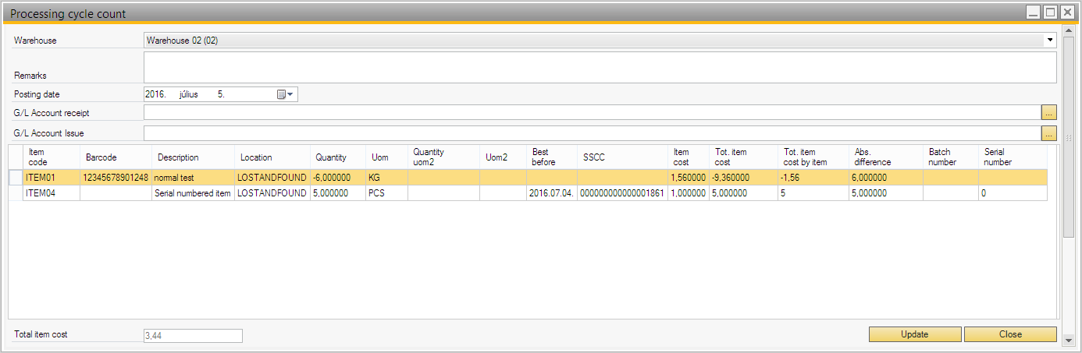Click the SSCC column header
The height and width of the screenshot is (353, 1082).
coord(593,157)
